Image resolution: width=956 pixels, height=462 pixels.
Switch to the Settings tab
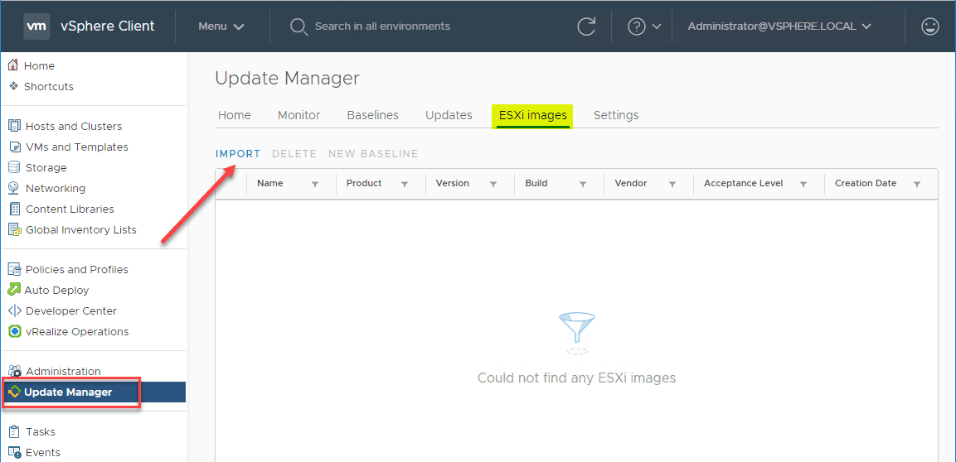tap(616, 115)
